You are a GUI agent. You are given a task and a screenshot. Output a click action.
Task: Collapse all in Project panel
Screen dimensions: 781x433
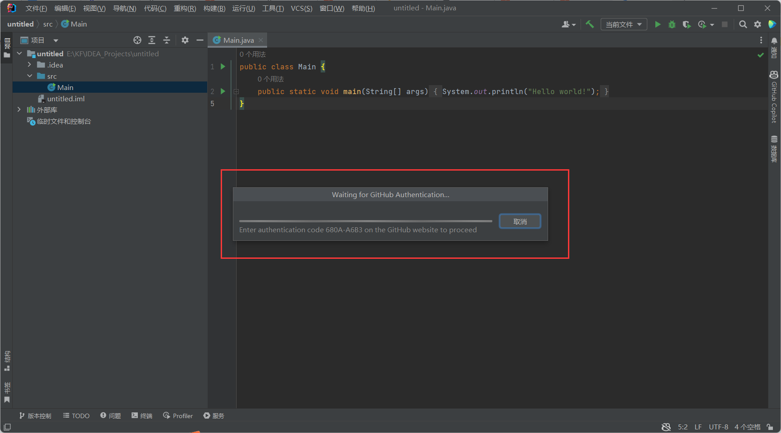(x=167, y=40)
